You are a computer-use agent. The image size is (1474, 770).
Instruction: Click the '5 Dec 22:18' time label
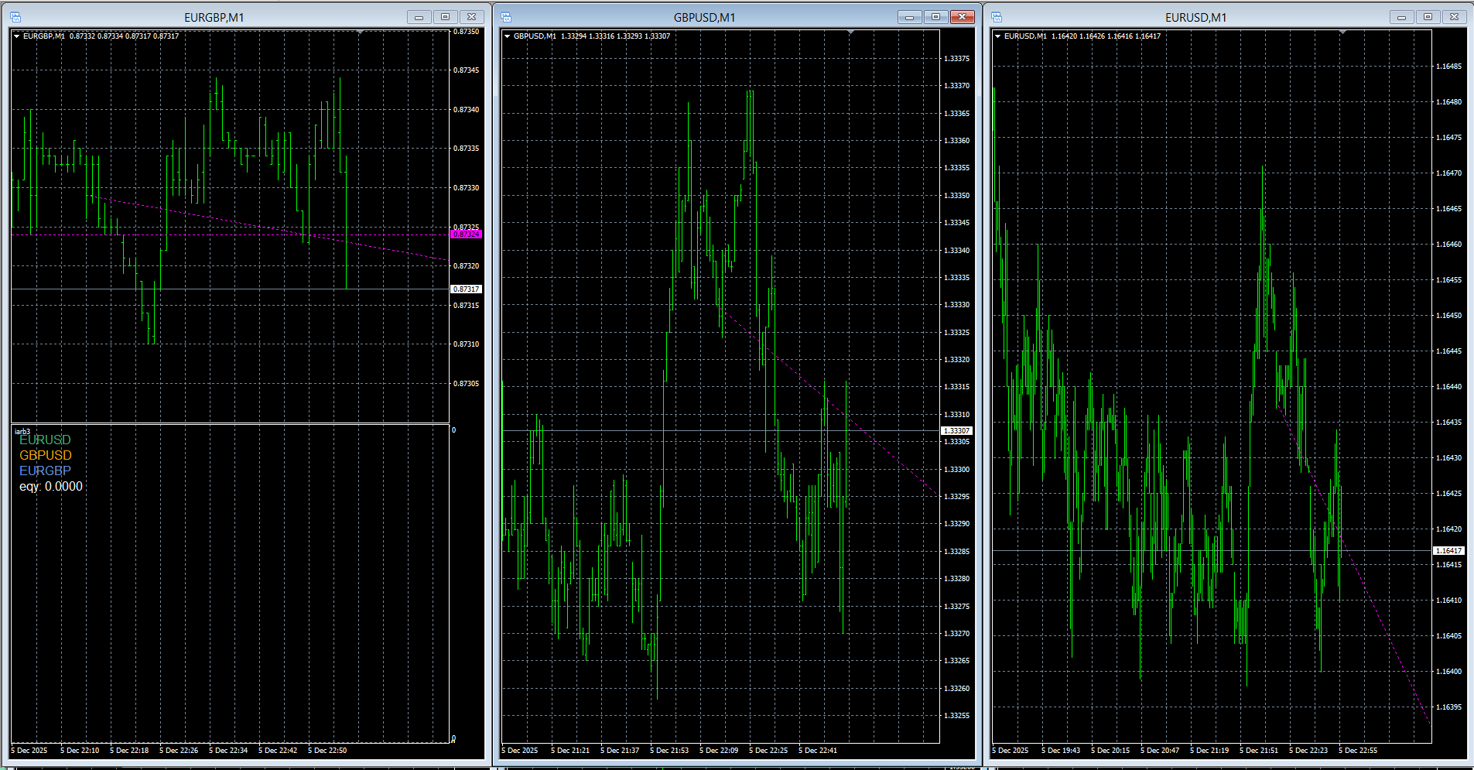pyautogui.click(x=129, y=751)
